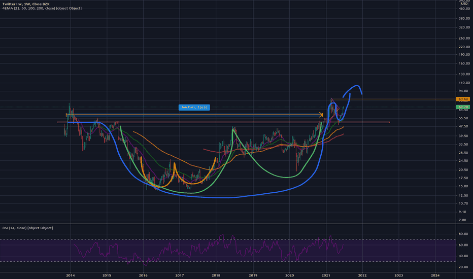Select the 4EMA indicator legend label
473x279 pixels.
click(x=42, y=8)
